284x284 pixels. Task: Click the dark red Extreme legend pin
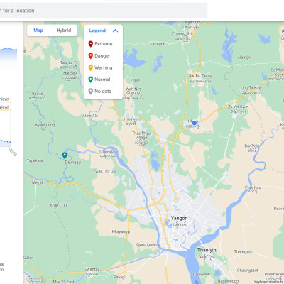click(90, 44)
